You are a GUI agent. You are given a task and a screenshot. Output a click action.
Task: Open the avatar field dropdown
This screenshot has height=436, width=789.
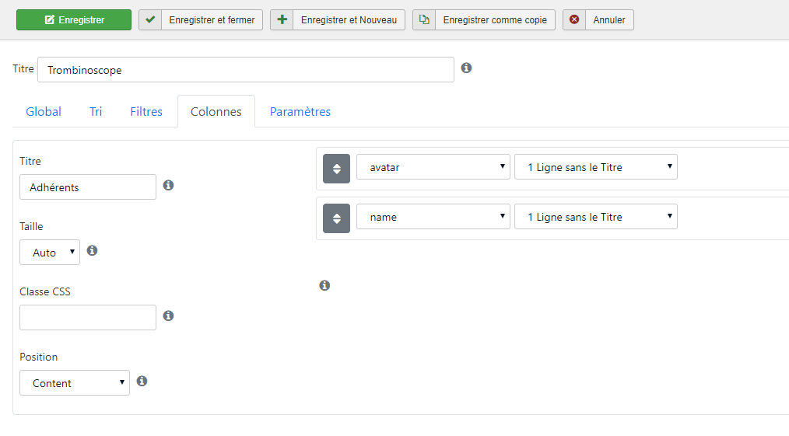pyautogui.click(x=433, y=167)
